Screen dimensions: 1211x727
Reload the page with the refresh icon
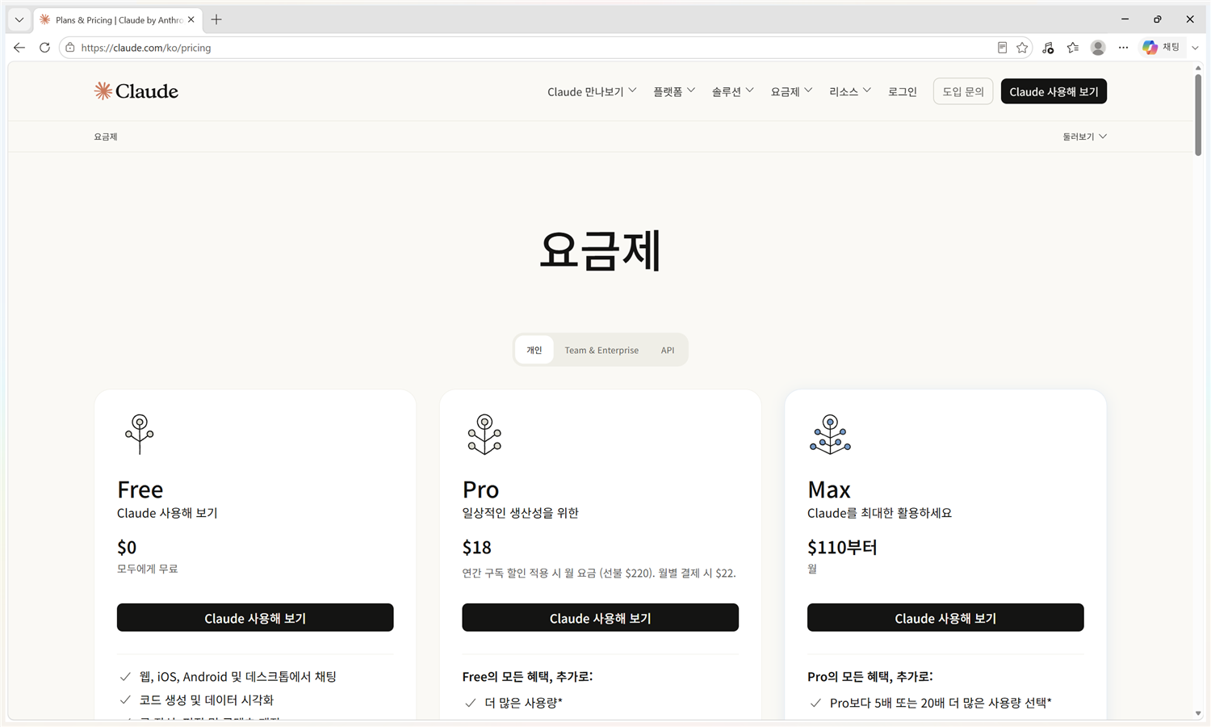click(44, 48)
